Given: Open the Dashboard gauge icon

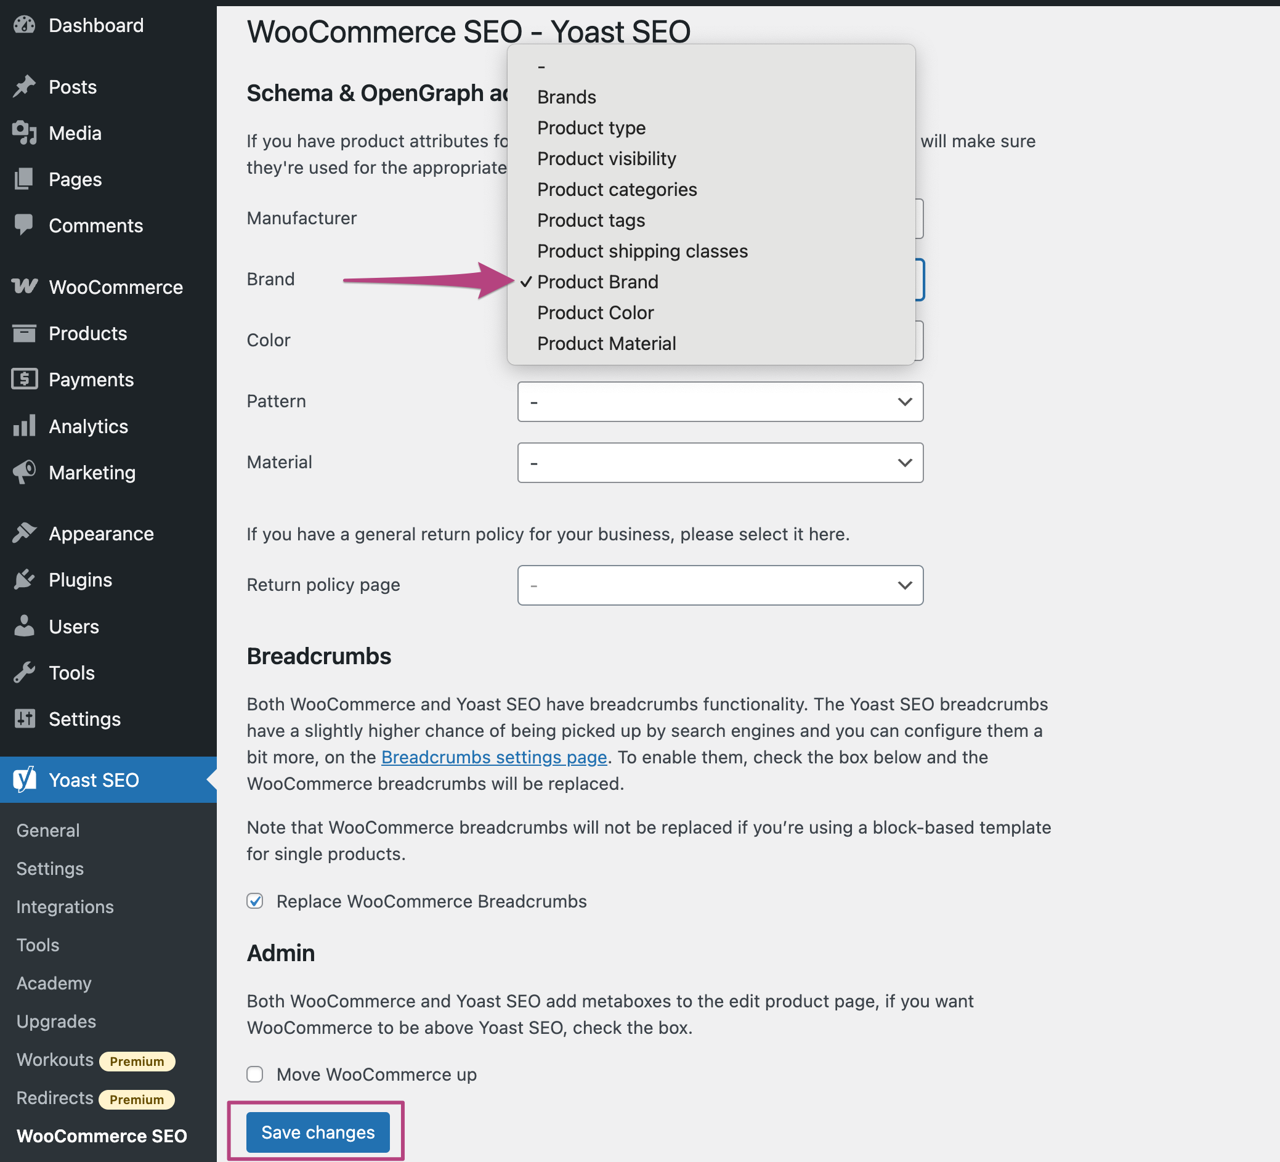Looking at the screenshot, I should pyautogui.click(x=24, y=25).
